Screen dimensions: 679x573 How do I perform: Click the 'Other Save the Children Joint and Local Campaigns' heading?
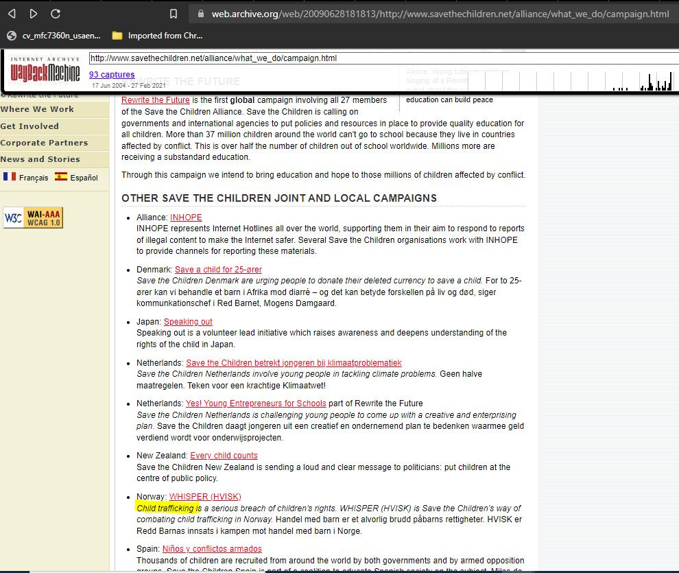pos(279,198)
